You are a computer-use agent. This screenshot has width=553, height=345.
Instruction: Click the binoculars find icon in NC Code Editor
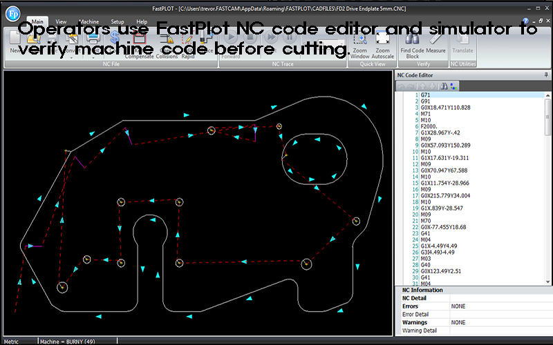coord(443,86)
